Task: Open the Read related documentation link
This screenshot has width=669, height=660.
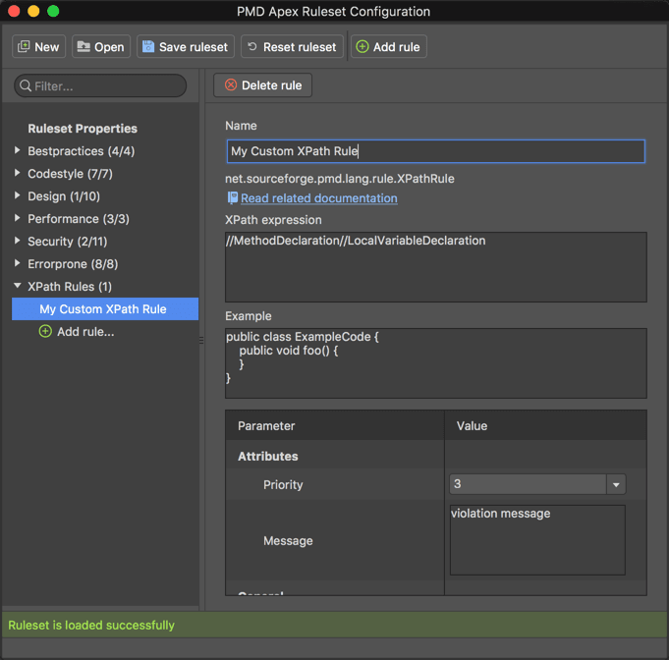Action: coord(319,198)
